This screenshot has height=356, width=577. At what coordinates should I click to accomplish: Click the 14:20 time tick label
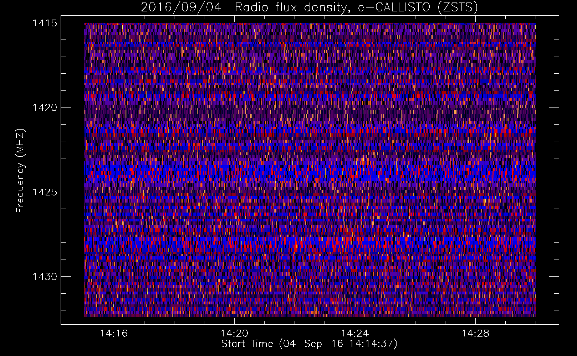234,334
